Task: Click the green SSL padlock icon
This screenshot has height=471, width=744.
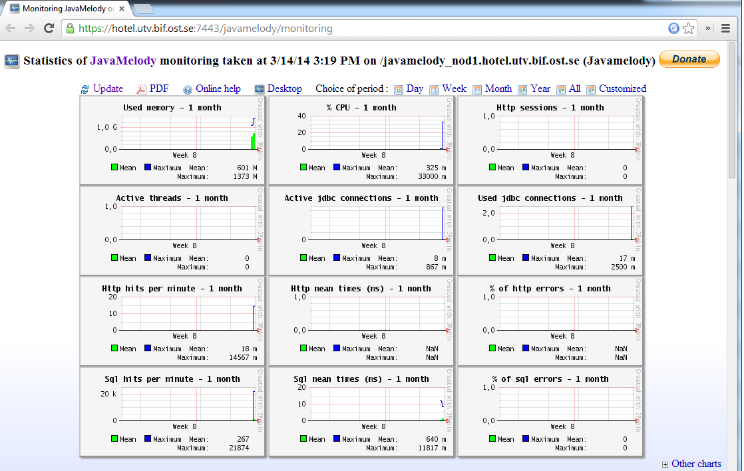Action: coord(71,29)
